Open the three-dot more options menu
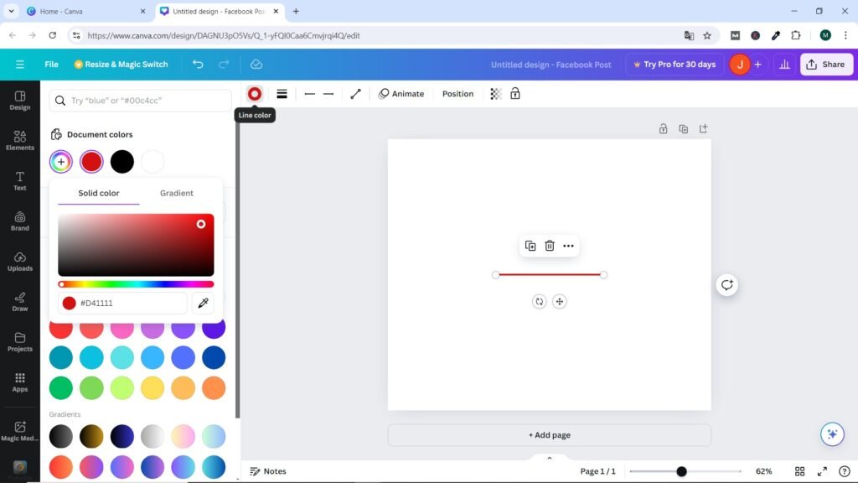 pos(568,246)
